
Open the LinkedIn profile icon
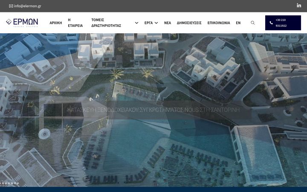299,5
